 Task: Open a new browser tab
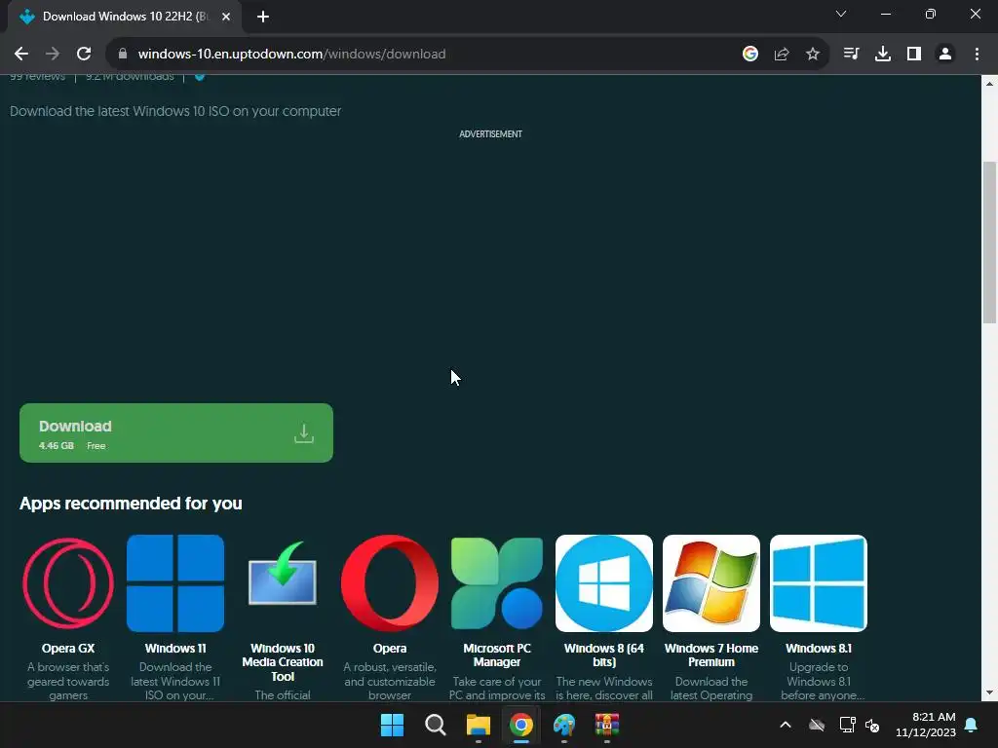coord(263,17)
